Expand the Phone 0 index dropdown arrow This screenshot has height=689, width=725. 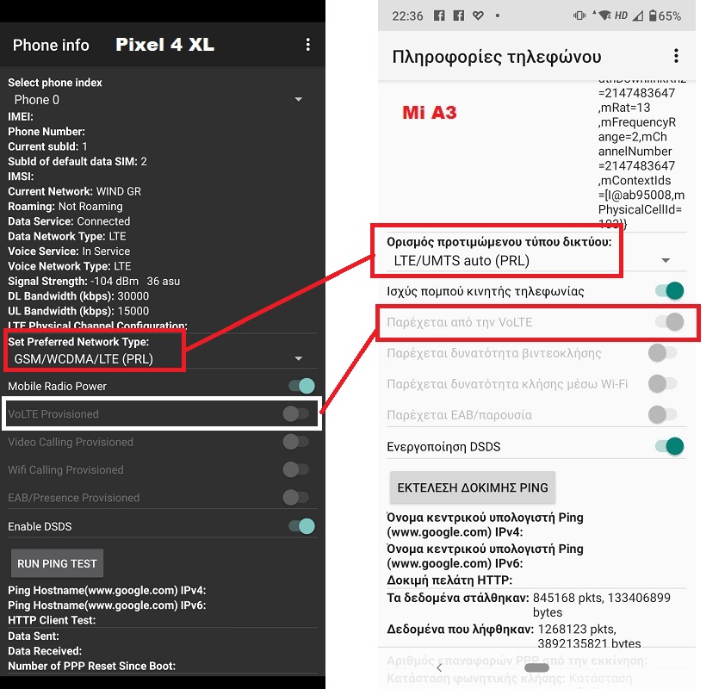[x=299, y=99]
